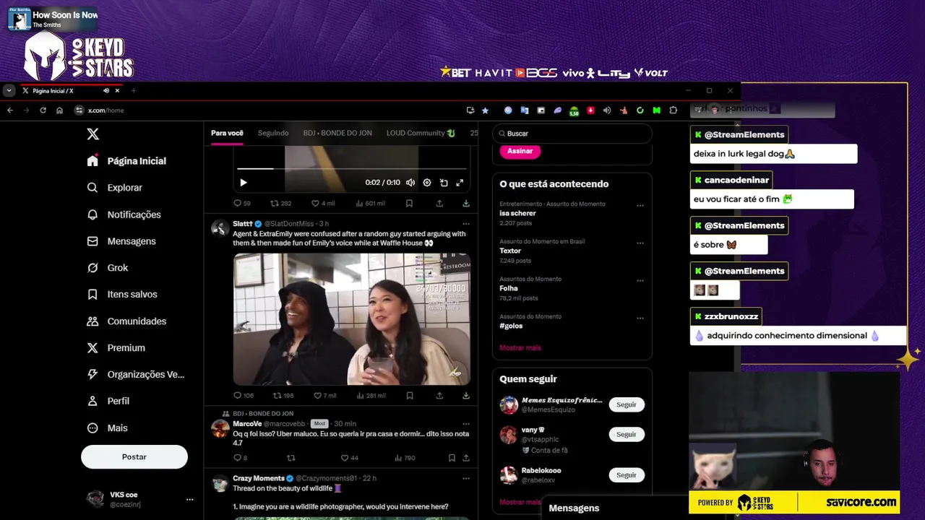Open Grok from the sidebar

[x=108, y=268]
